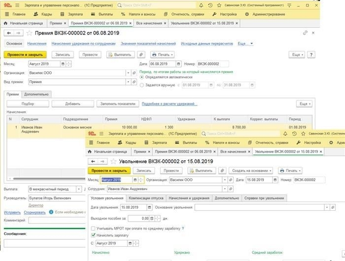Switch to Компенсации отпуска tab
Image resolution: width=345 pixels, height=261 pixels.
point(146,198)
